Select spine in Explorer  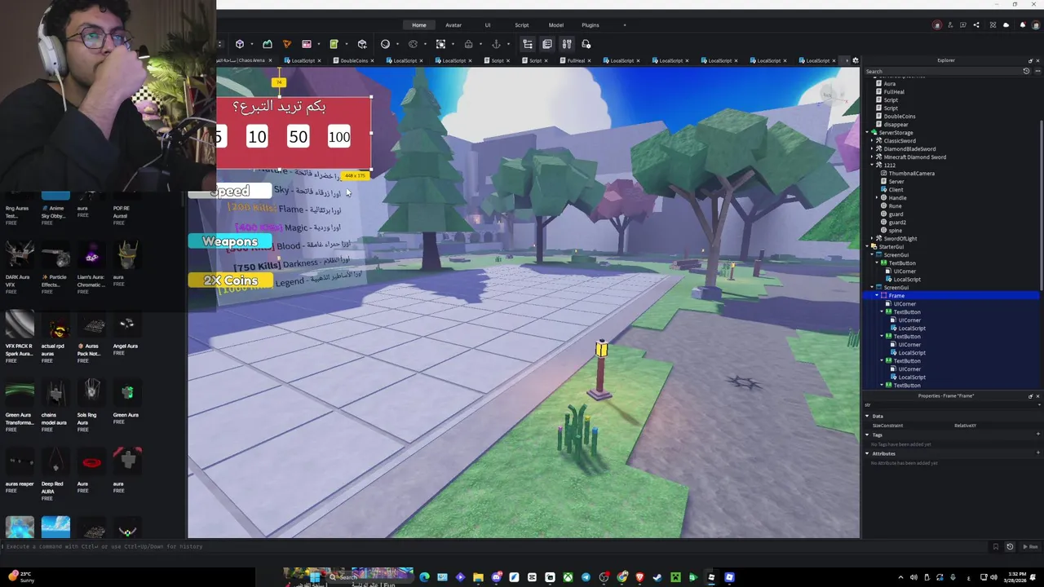896,231
